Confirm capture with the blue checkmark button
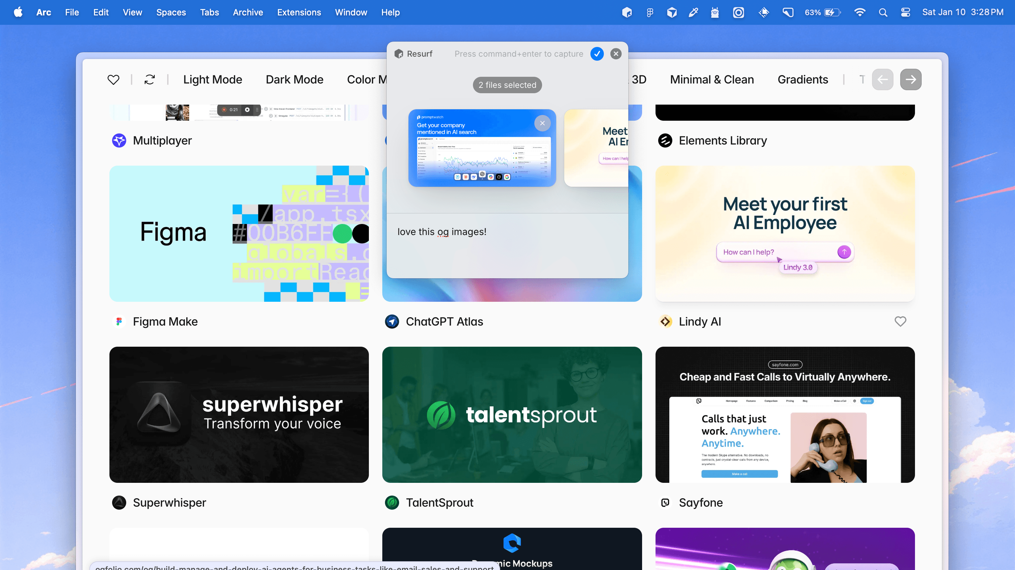The height and width of the screenshot is (570, 1015). point(596,54)
